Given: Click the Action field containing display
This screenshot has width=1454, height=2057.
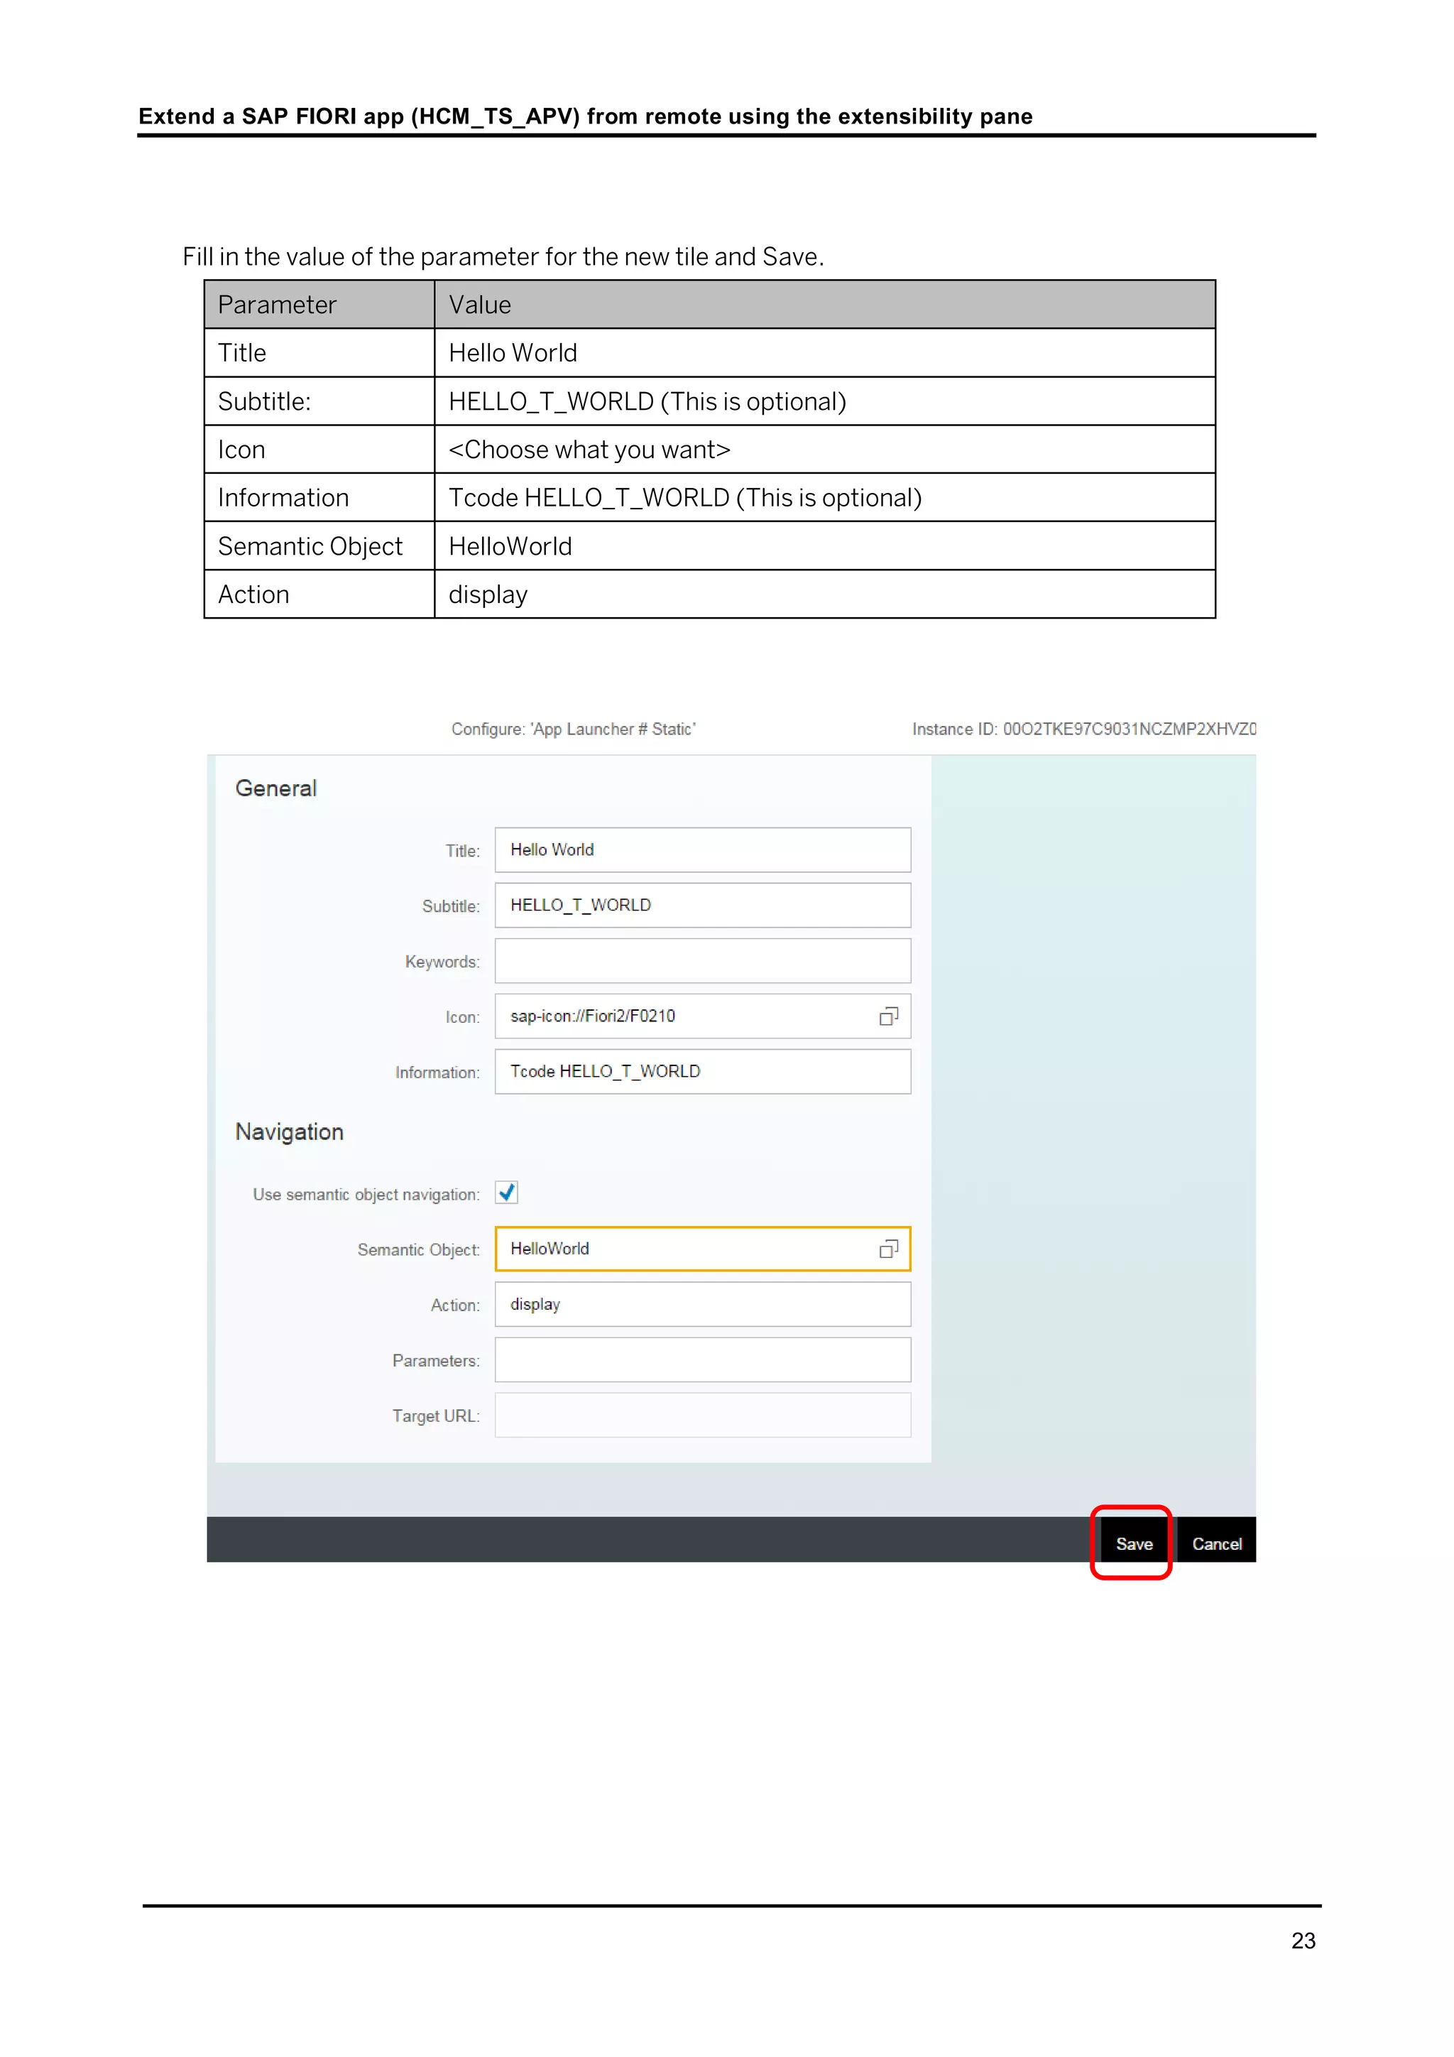Looking at the screenshot, I should click(x=702, y=1304).
